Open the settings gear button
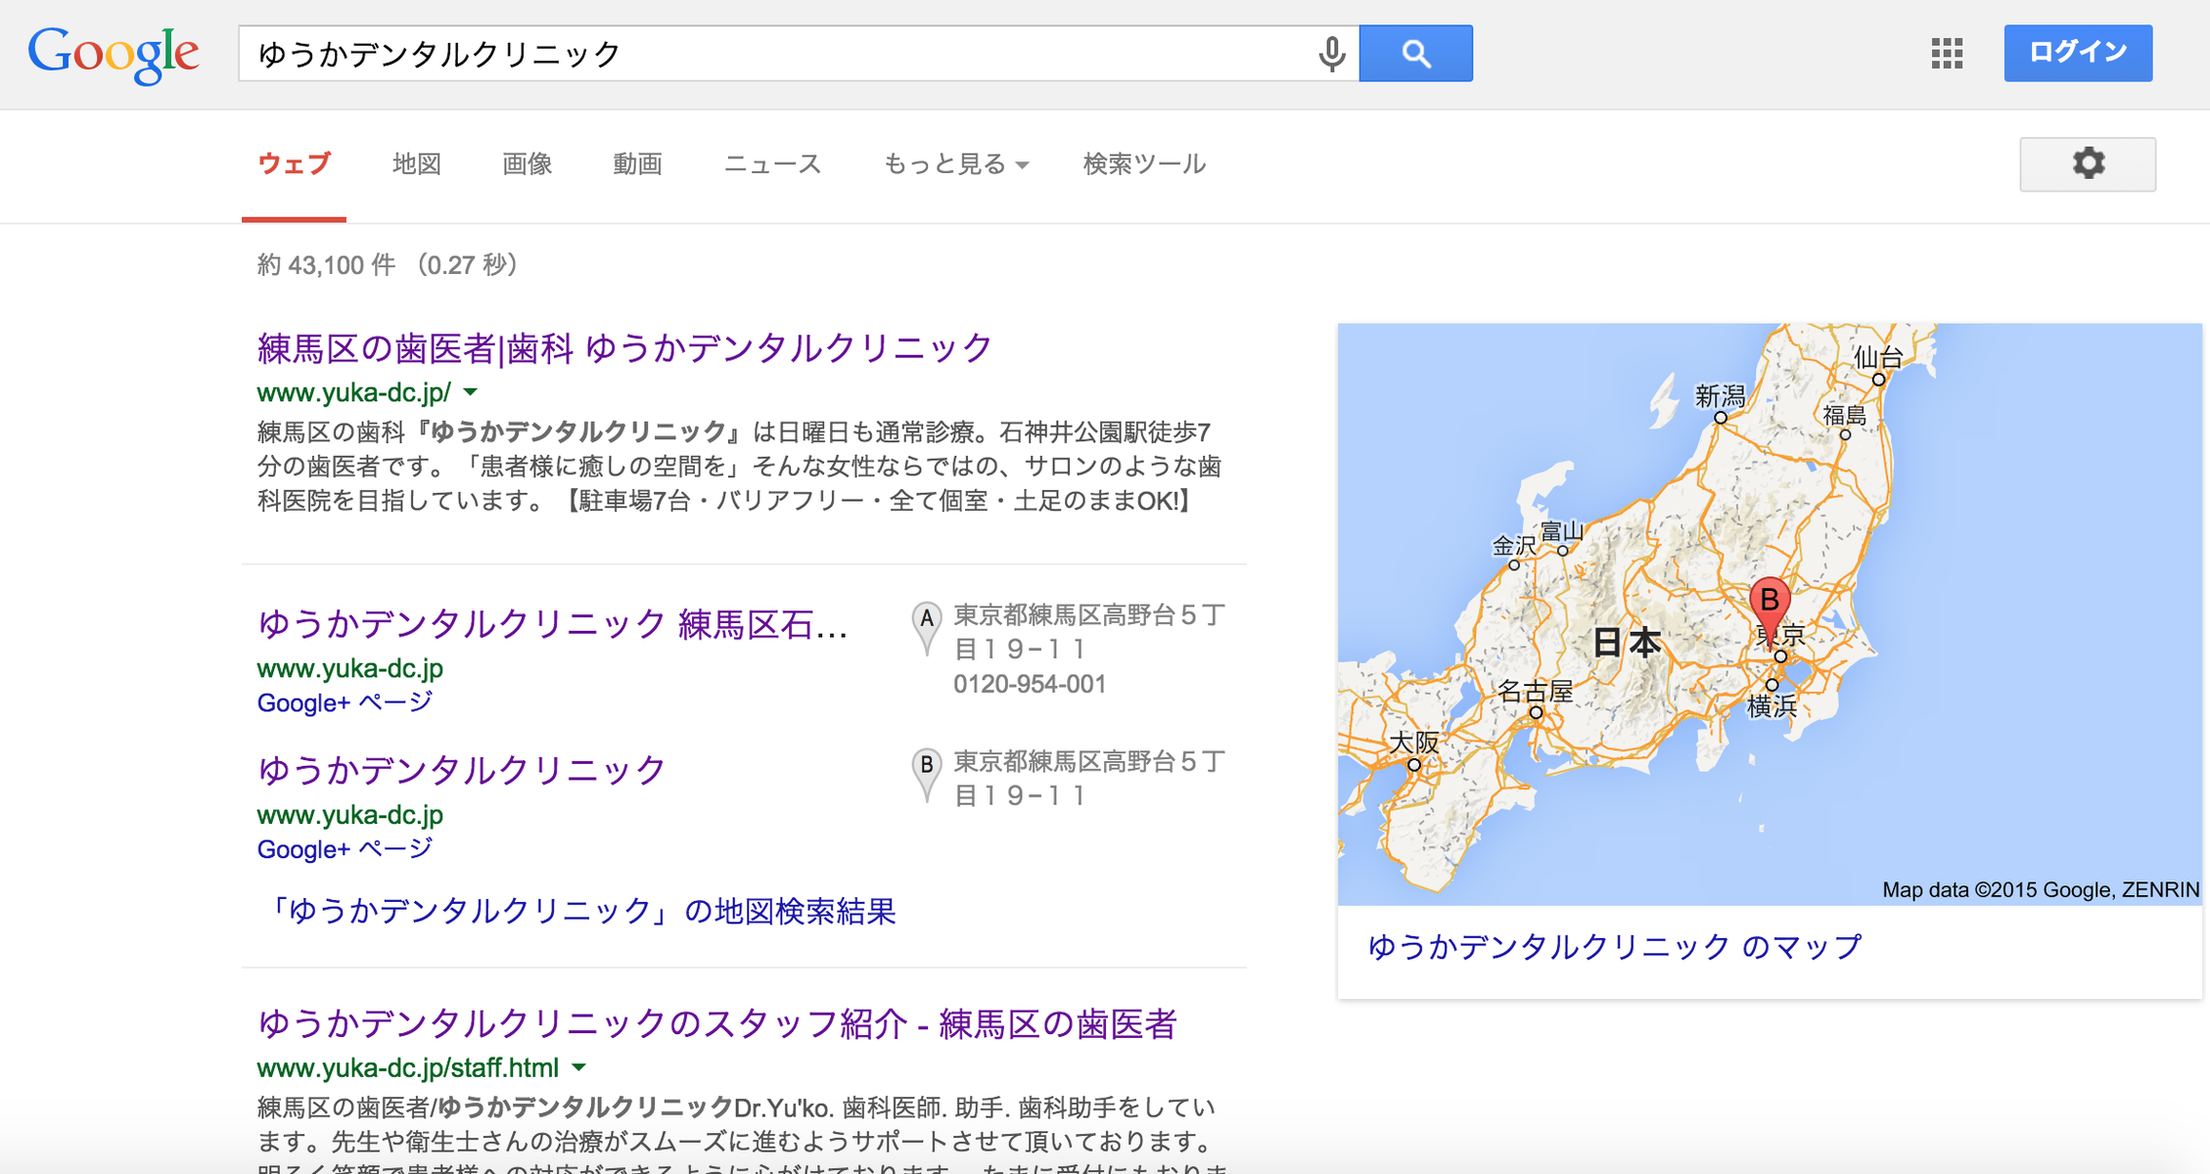 pyautogui.click(x=2087, y=163)
